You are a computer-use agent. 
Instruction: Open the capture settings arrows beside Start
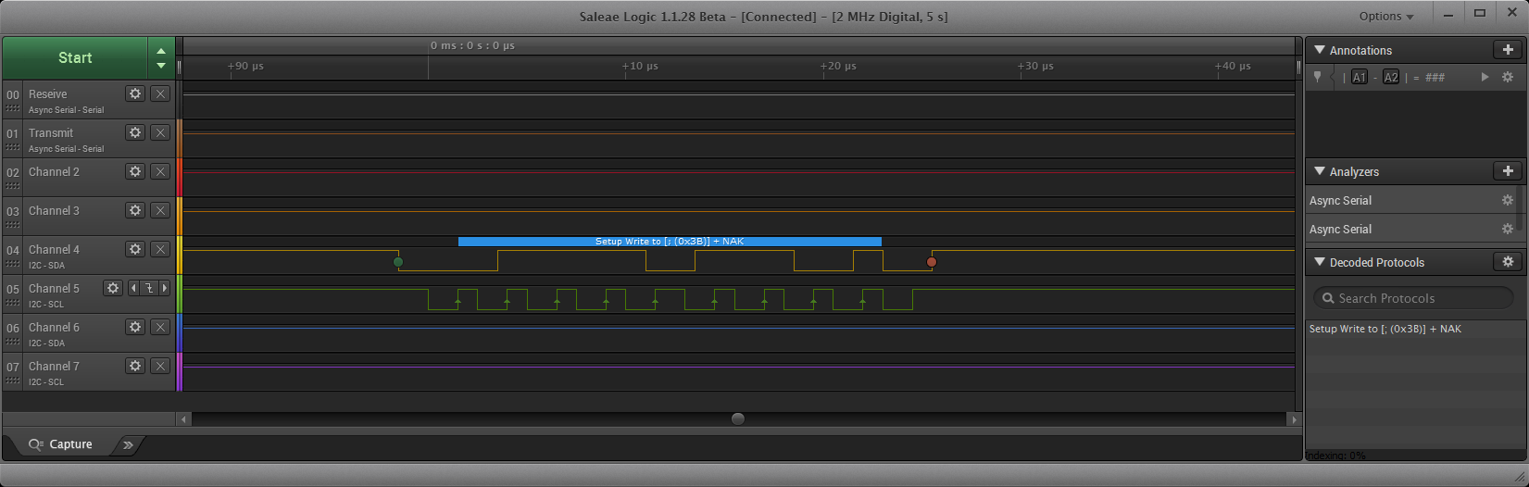tap(161, 57)
